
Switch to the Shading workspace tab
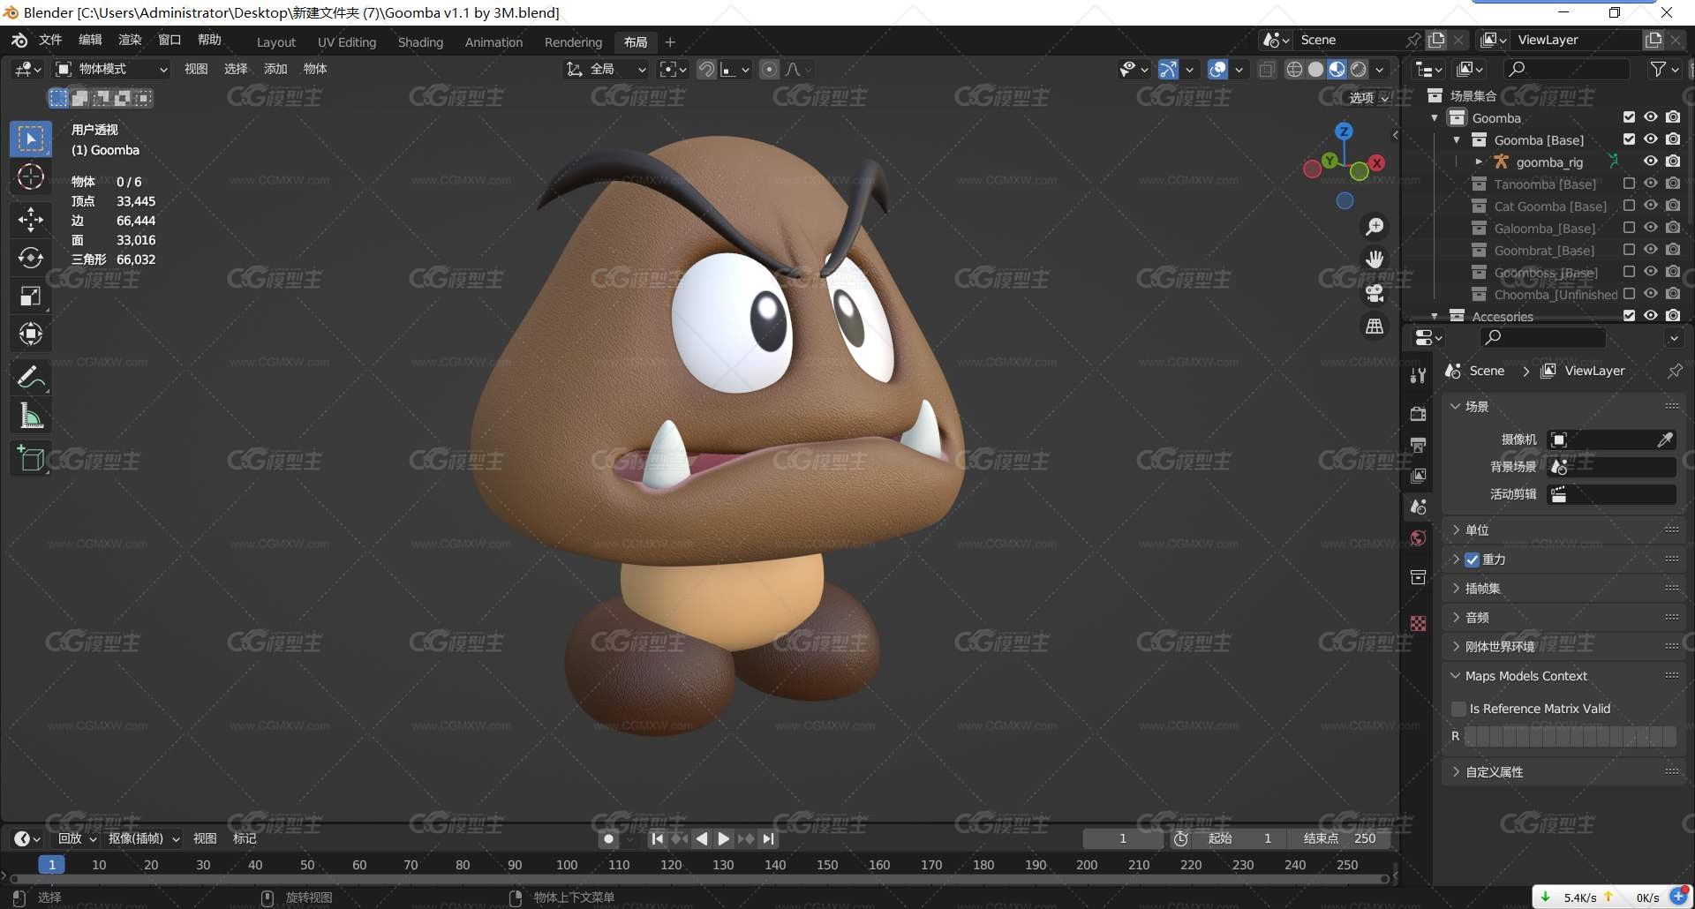point(420,42)
